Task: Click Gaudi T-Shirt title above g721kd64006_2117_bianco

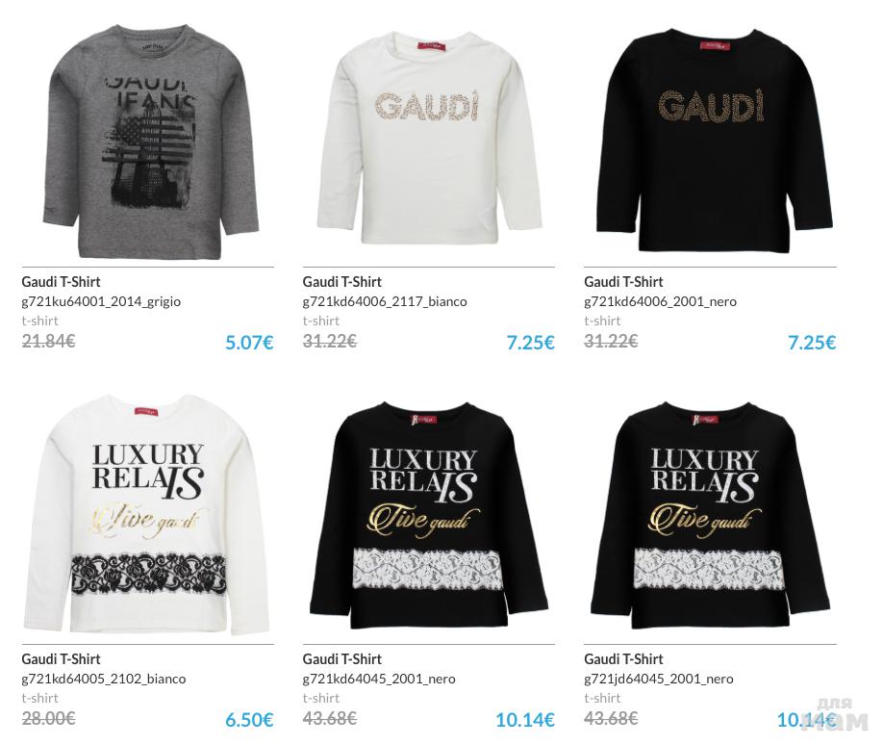Action: click(341, 282)
